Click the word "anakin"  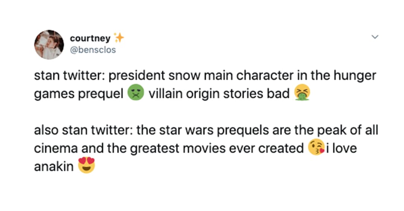click(54, 166)
